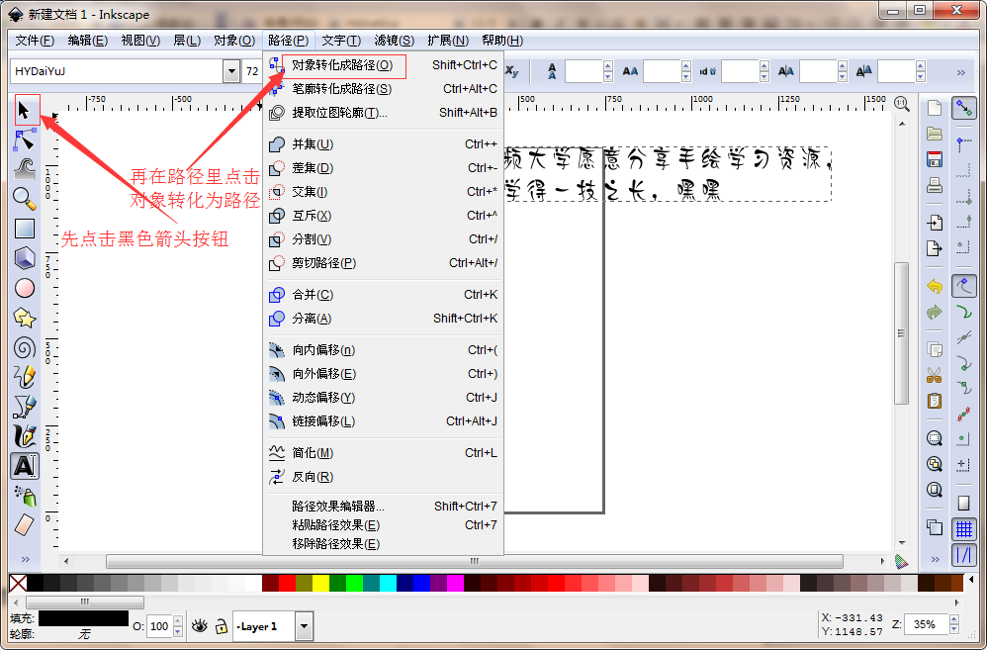This screenshot has width=987, height=650.
Task: Choose the star polygon tool
Action: pos(25,318)
